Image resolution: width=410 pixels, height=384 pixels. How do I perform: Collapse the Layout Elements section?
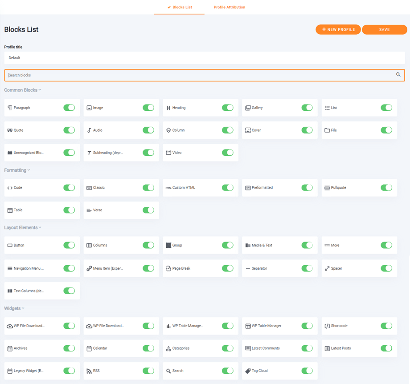pos(23,228)
